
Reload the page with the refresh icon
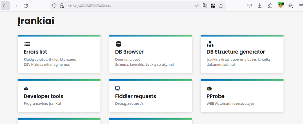coord(26,6)
